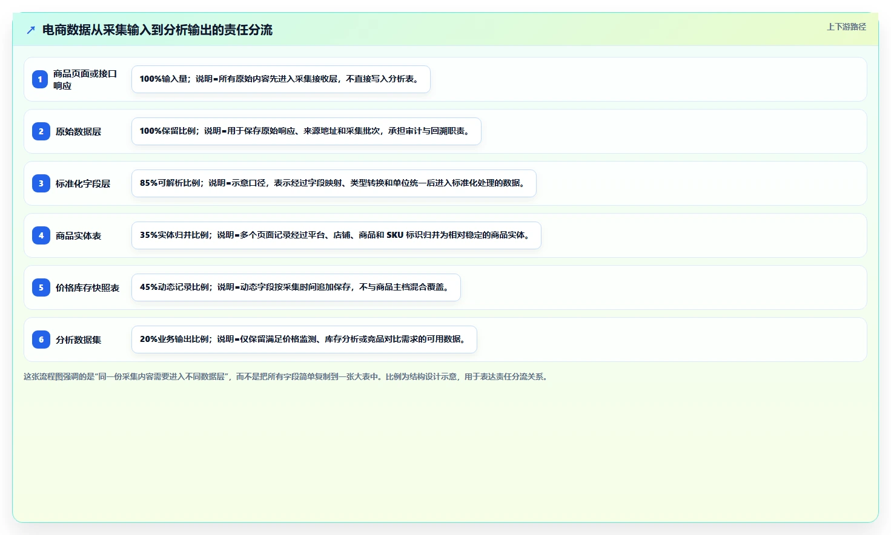This screenshot has width=891, height=535.
Task: Select the 商品页面或接口响应 step label
Action: pos(85,79)
